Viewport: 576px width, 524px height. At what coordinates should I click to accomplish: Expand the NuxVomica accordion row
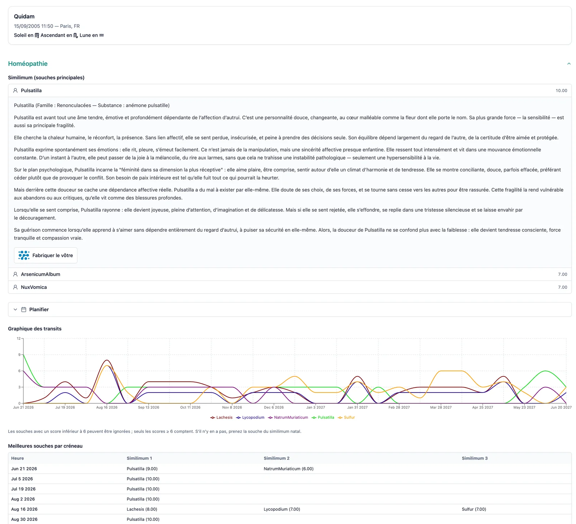point(290,287)
